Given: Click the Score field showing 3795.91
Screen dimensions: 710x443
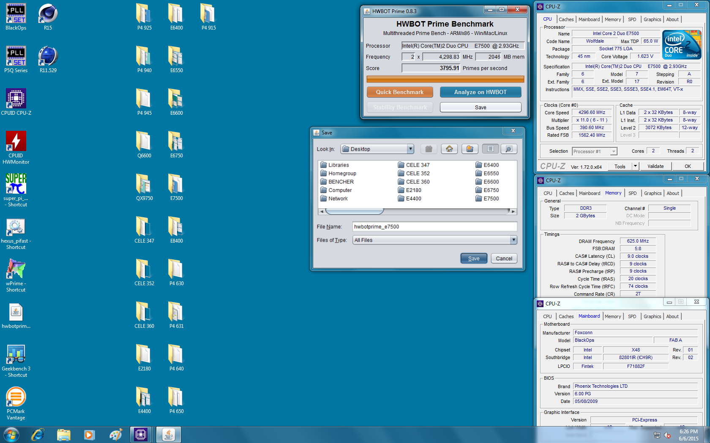Looking at the screenshot, I should [431, 68].
